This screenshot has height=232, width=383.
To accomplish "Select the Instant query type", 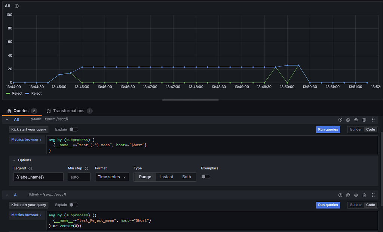I will pyautogui.click(x=166, y=176).
